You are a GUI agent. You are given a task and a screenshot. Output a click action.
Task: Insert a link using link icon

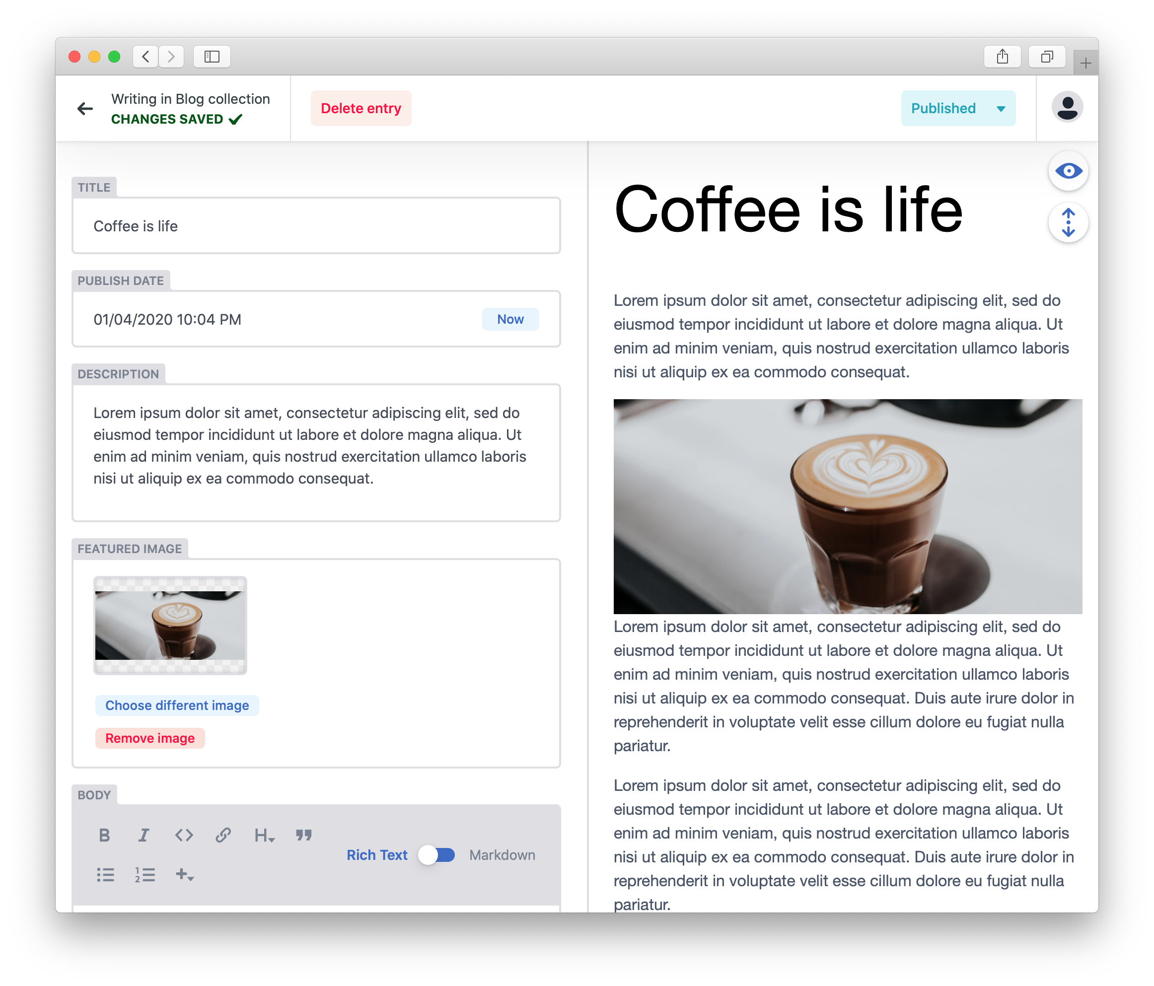(x=223, y=835)
